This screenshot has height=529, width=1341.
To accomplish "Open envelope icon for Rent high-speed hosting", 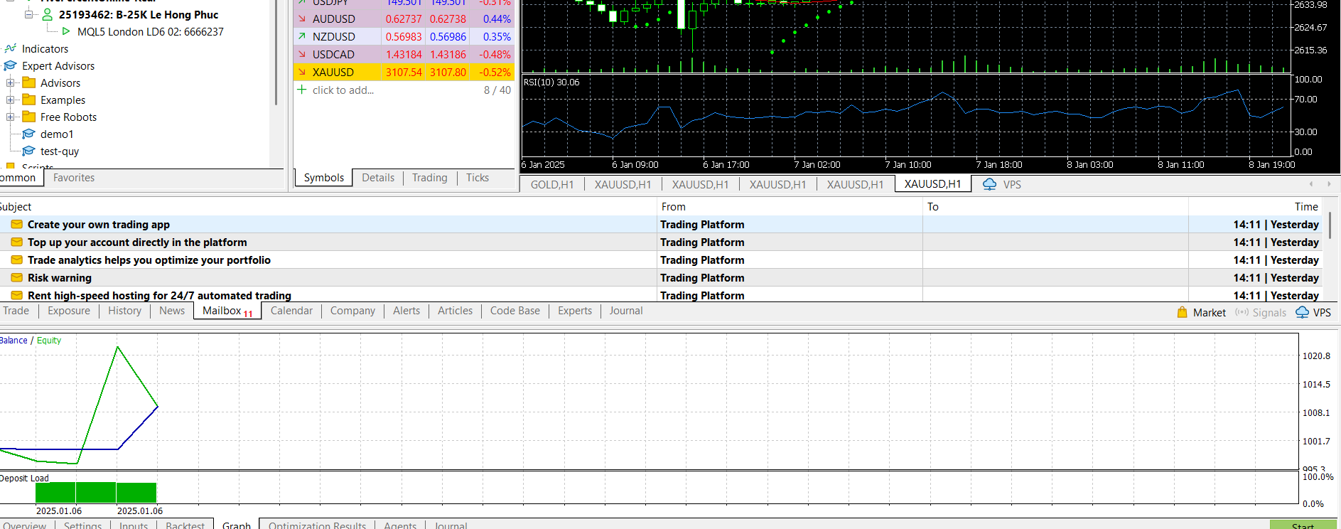I will (16, 295).
